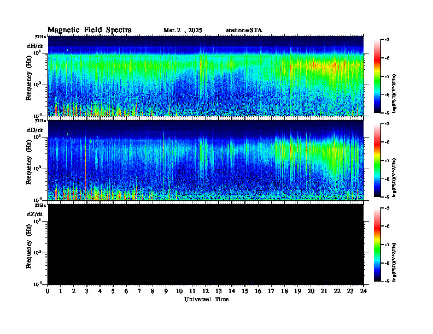
Task: Click the "dD/dt" panel label
Action: (x=35, y=130)
